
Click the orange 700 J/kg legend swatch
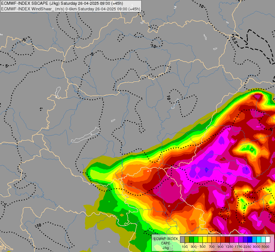click(x=214, y=240)
